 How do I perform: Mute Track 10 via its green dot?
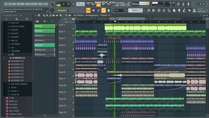pos(73,89)
